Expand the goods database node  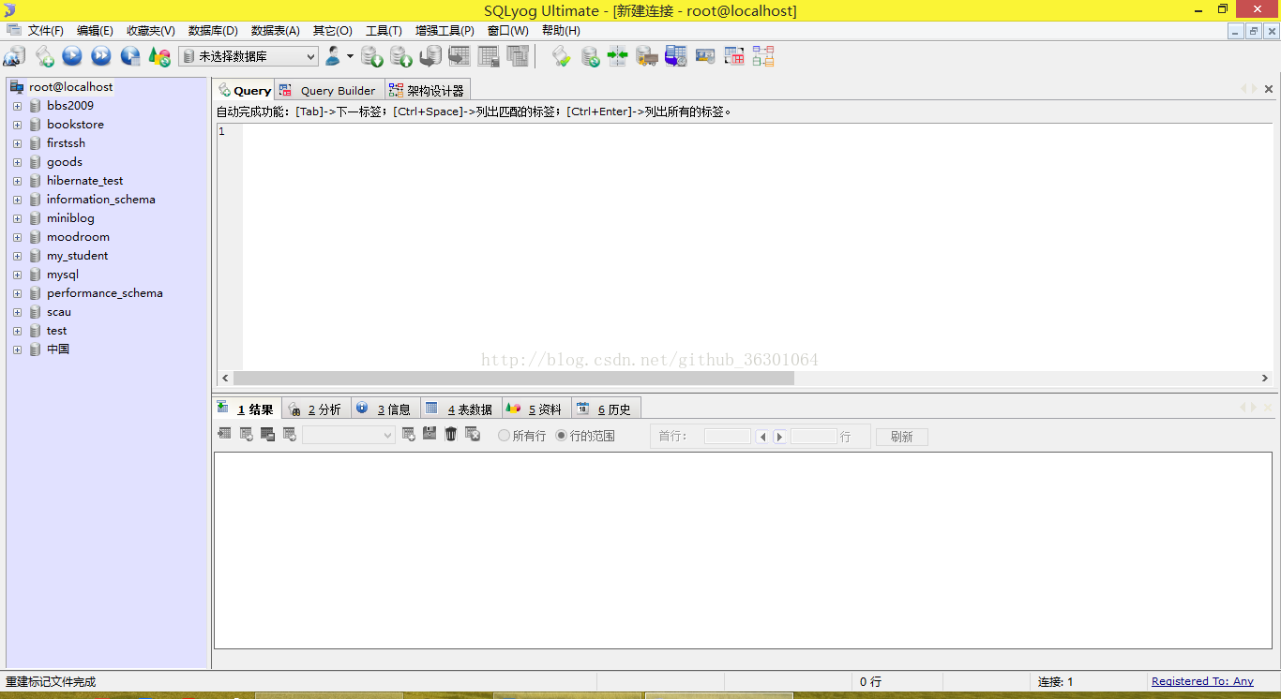tap(17, 162)
